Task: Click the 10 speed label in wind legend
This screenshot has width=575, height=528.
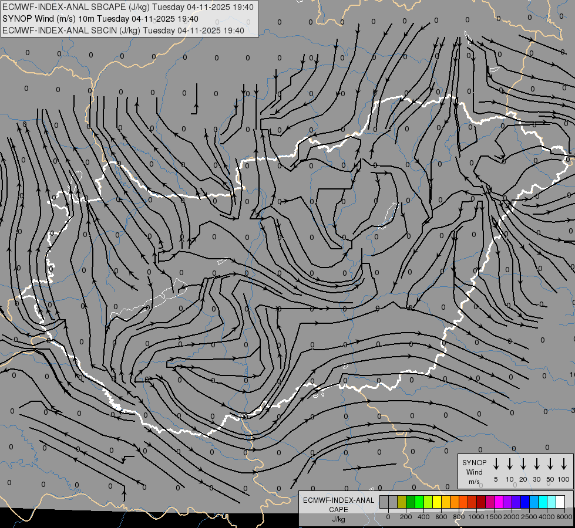Action: coord(510,479)
